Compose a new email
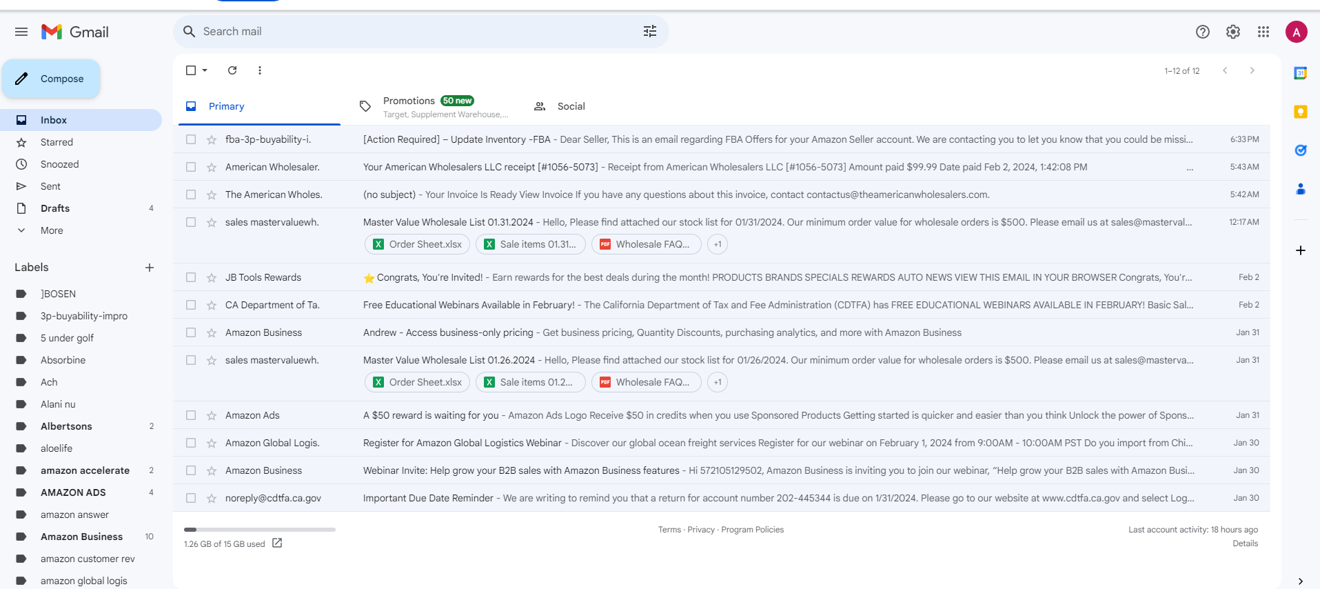The width and height of the screenshot is (1320, 589). tap(51, 79)
